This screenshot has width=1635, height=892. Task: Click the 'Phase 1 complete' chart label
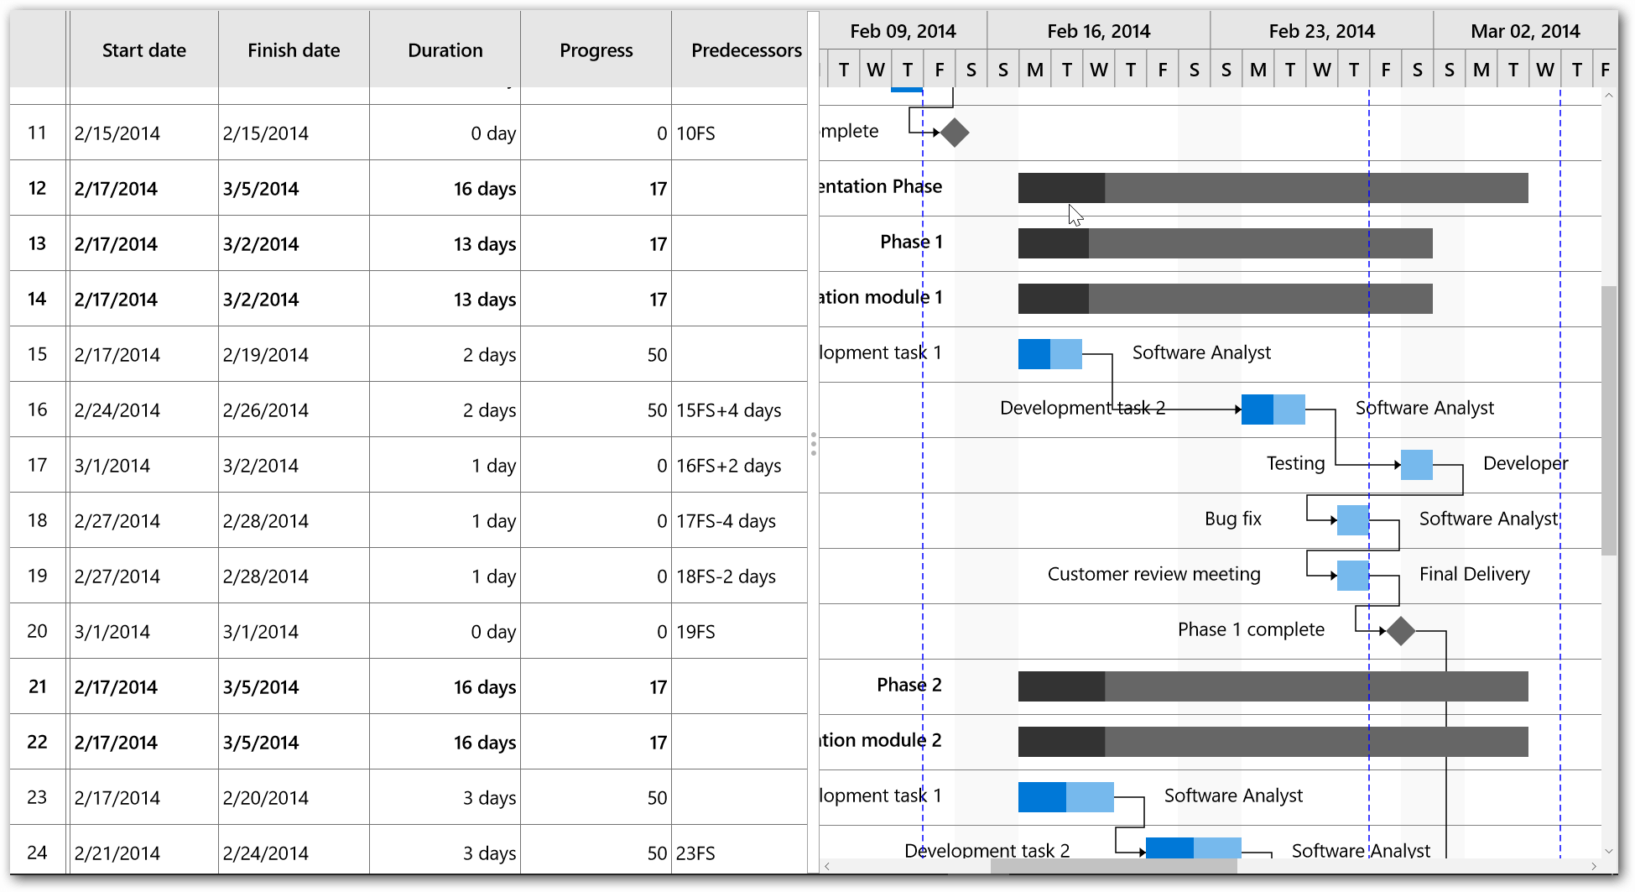coord(1251,629)
